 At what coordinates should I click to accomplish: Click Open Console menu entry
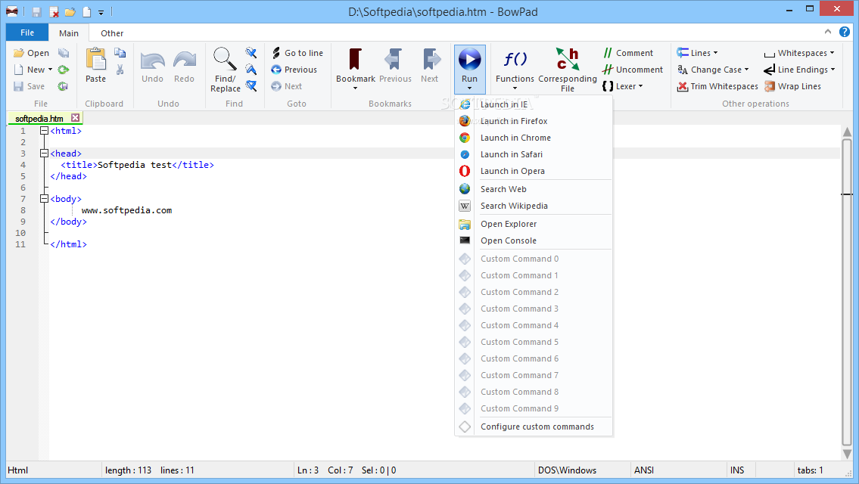coord(533,240)
